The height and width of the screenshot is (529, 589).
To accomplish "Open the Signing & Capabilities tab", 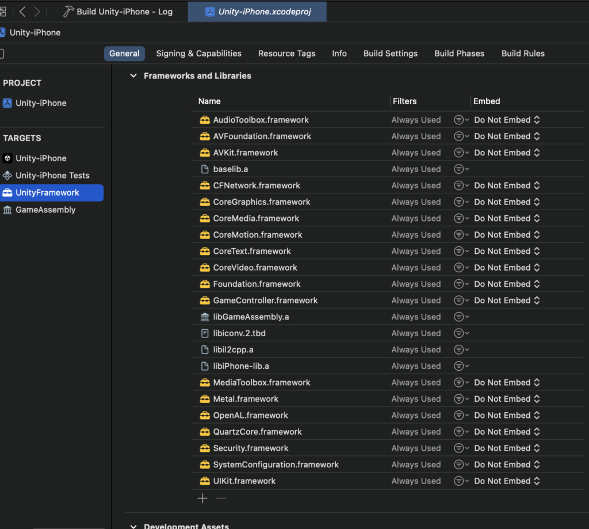I will pos(198,54).
